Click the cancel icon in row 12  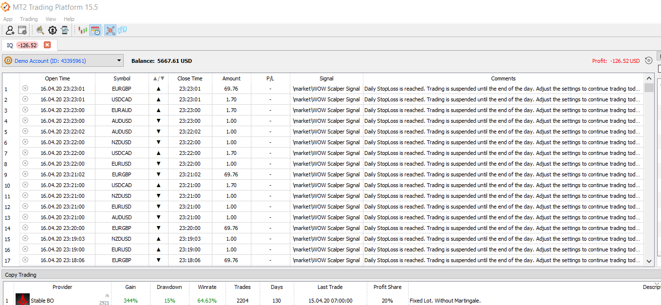coord(25,206)
